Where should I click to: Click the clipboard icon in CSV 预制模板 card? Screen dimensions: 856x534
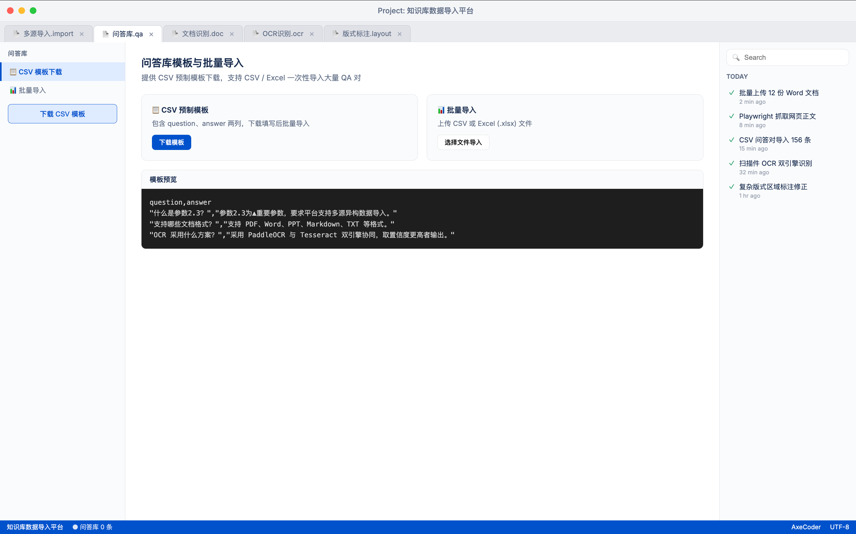[x=155, y=110]
